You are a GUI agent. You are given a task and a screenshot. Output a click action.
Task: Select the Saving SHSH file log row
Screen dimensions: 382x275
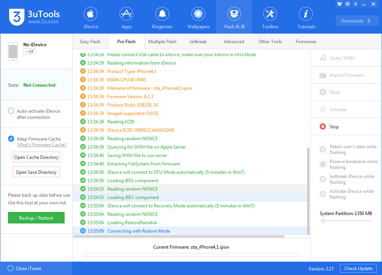pos(190,155)
